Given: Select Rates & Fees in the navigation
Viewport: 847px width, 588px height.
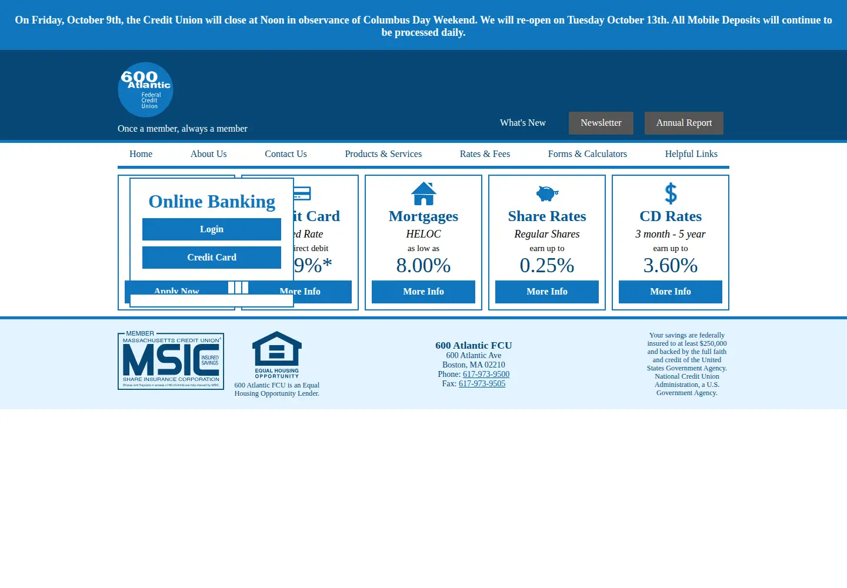Looking at the screenshot, I should click(485, 154).
